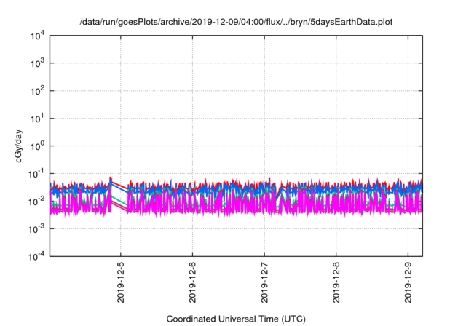Select the 10^-1 y-axis label

point(36,174)
